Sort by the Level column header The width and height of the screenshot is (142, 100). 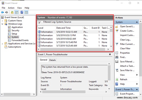tap(46, 28)
